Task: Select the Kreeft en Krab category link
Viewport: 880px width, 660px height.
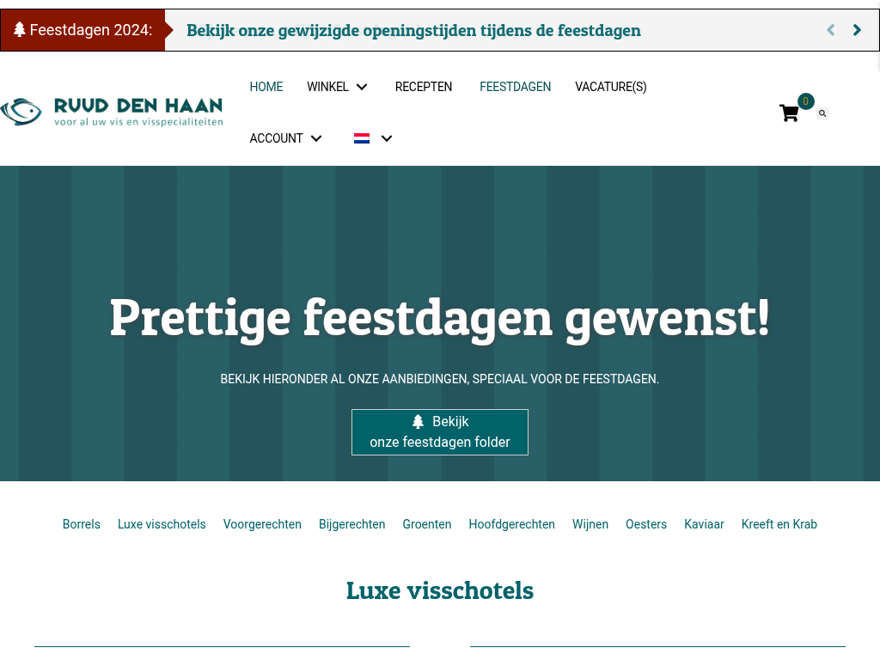Action: (779, 524)
